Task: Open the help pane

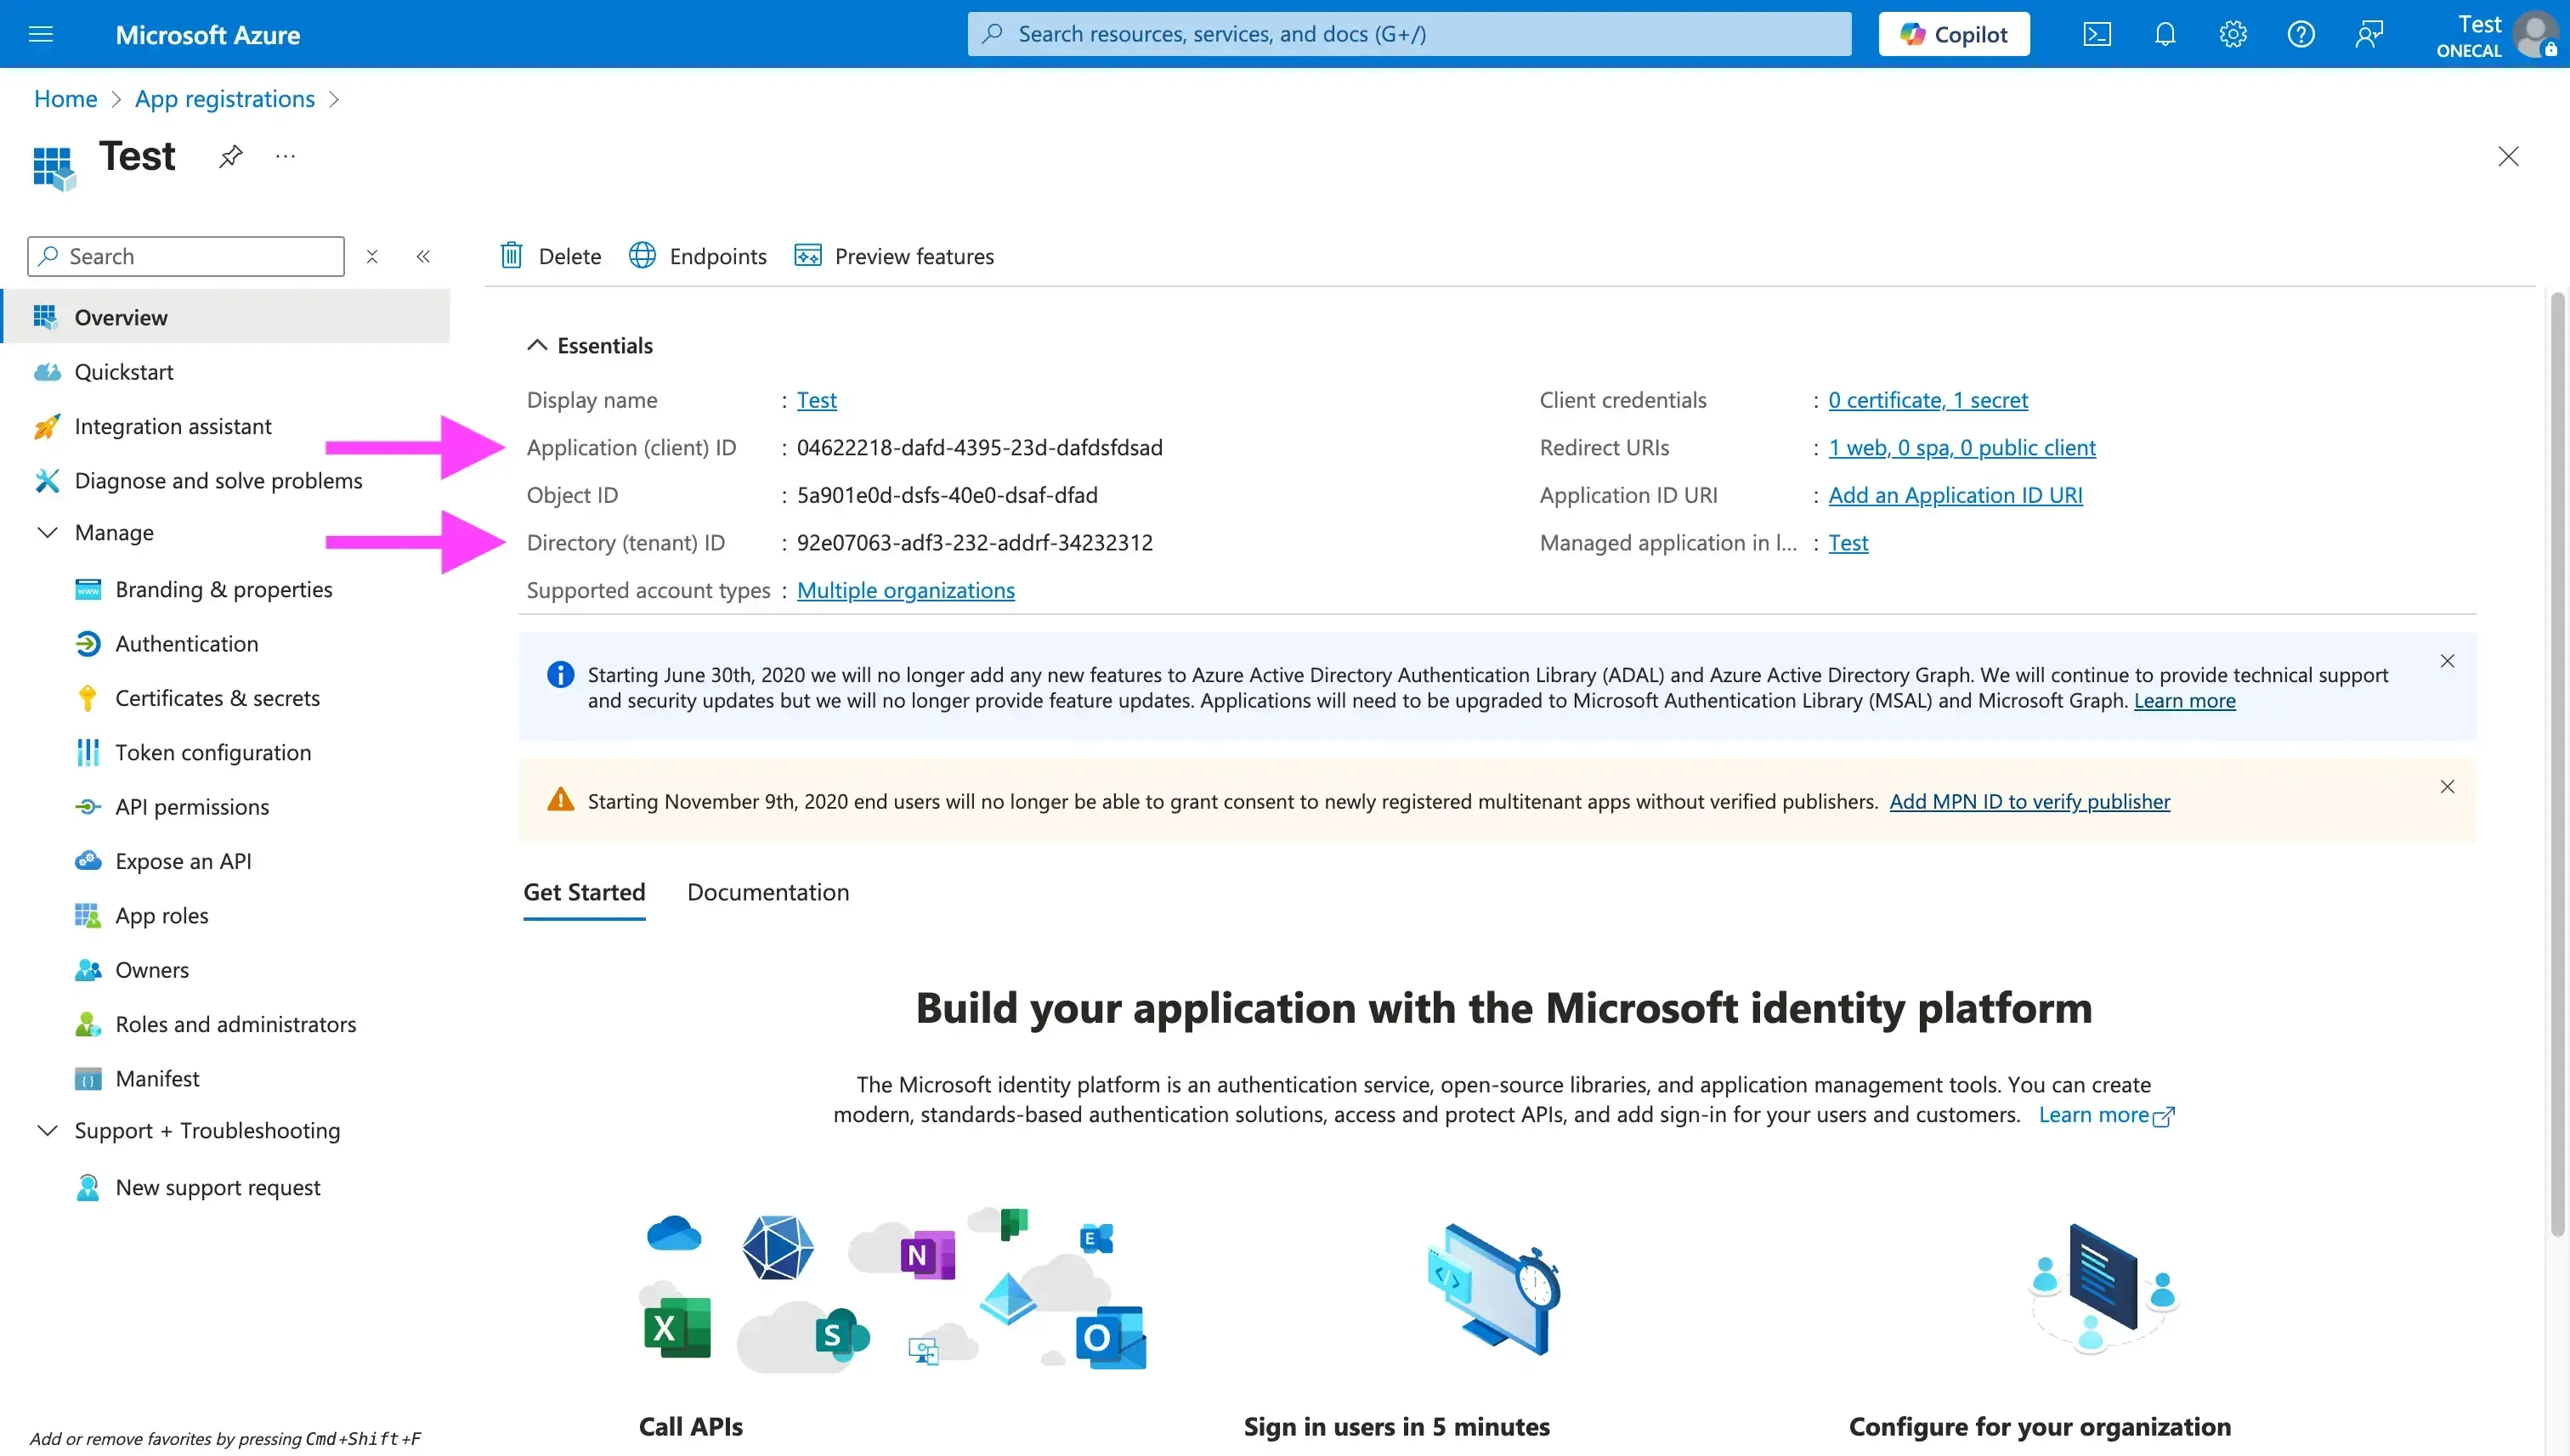Action: (2300, 33)
